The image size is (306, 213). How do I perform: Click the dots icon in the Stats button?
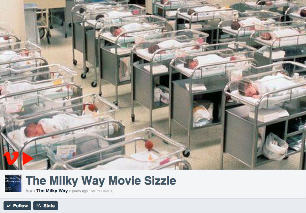pyautogui.click(x=39, y=205)
